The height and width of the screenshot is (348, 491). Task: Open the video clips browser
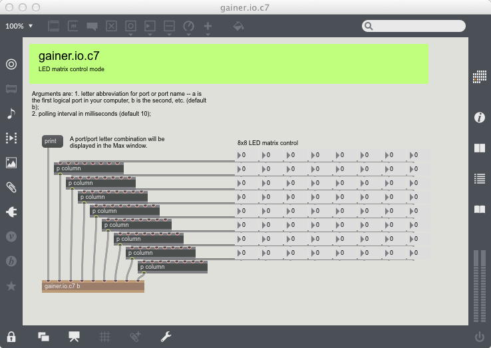tap(11, 138)
